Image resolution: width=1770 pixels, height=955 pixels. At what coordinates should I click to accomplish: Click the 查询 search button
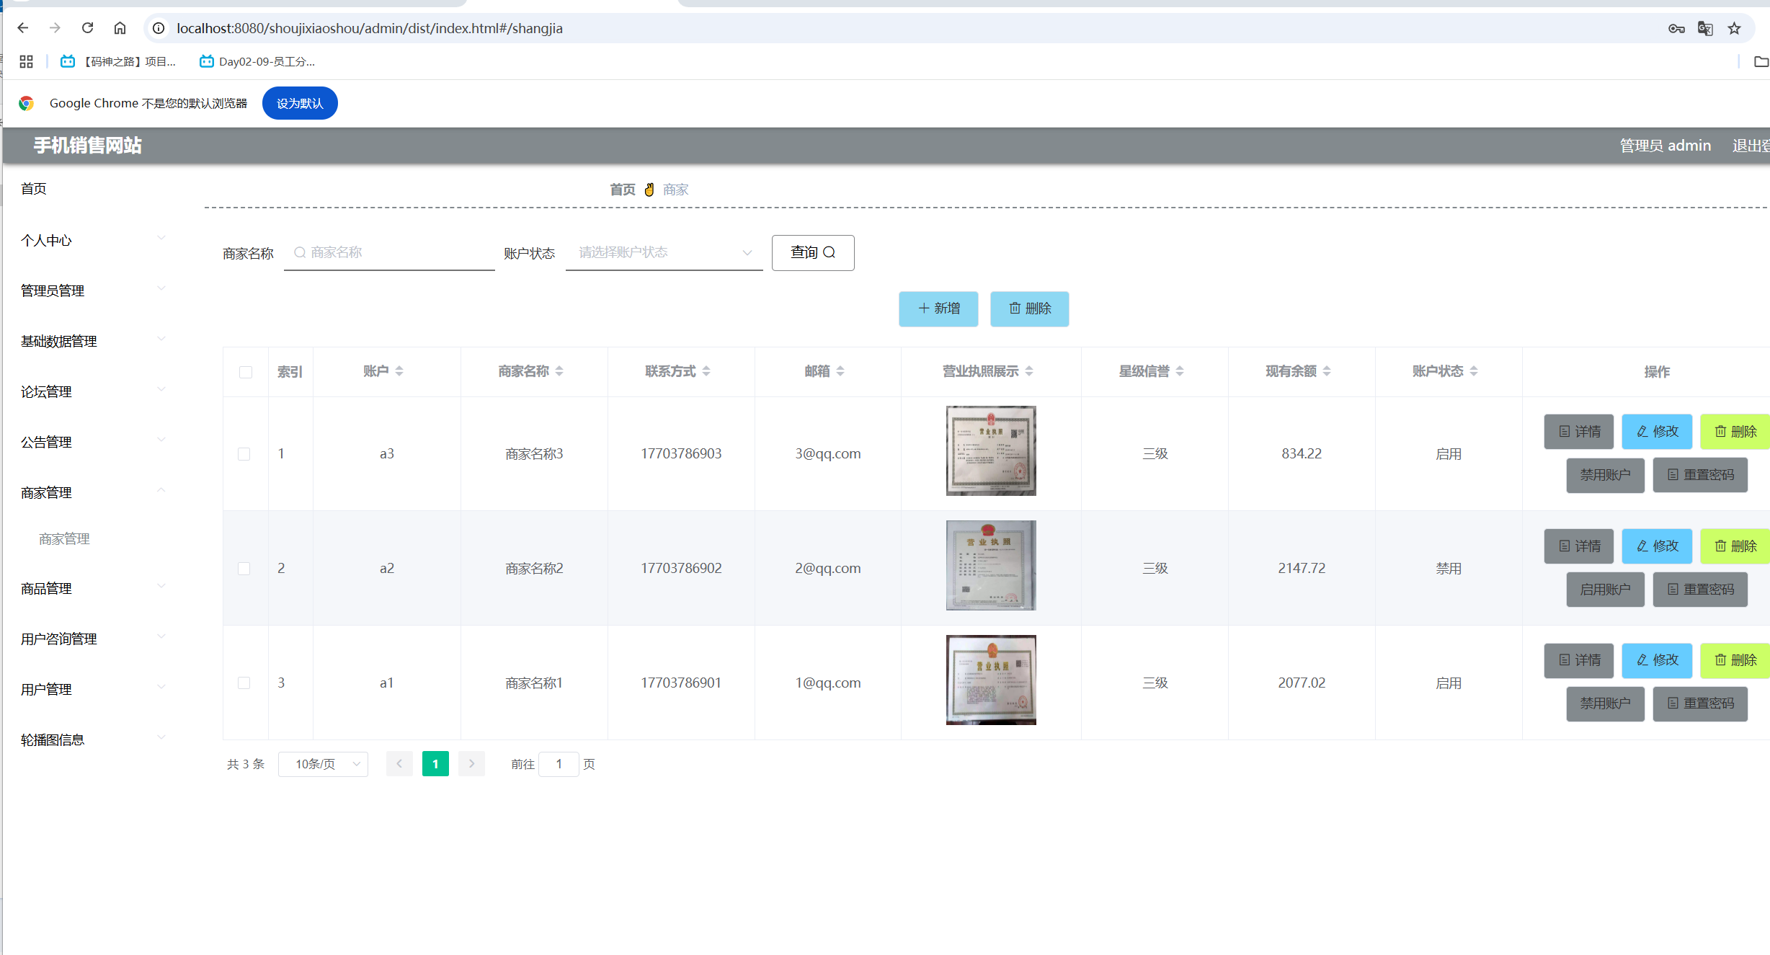pyautogui.click(x=812, y=253)
